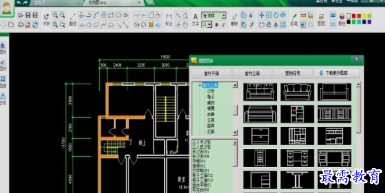
Task: Click the zoom in magnifier icon
Action: tap(55, 15)
